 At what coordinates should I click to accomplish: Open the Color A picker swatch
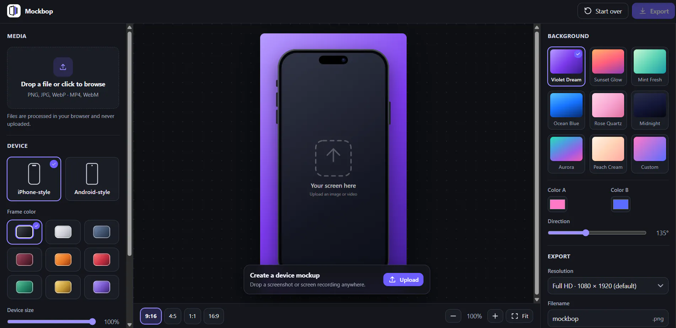(x=557, y=204)
